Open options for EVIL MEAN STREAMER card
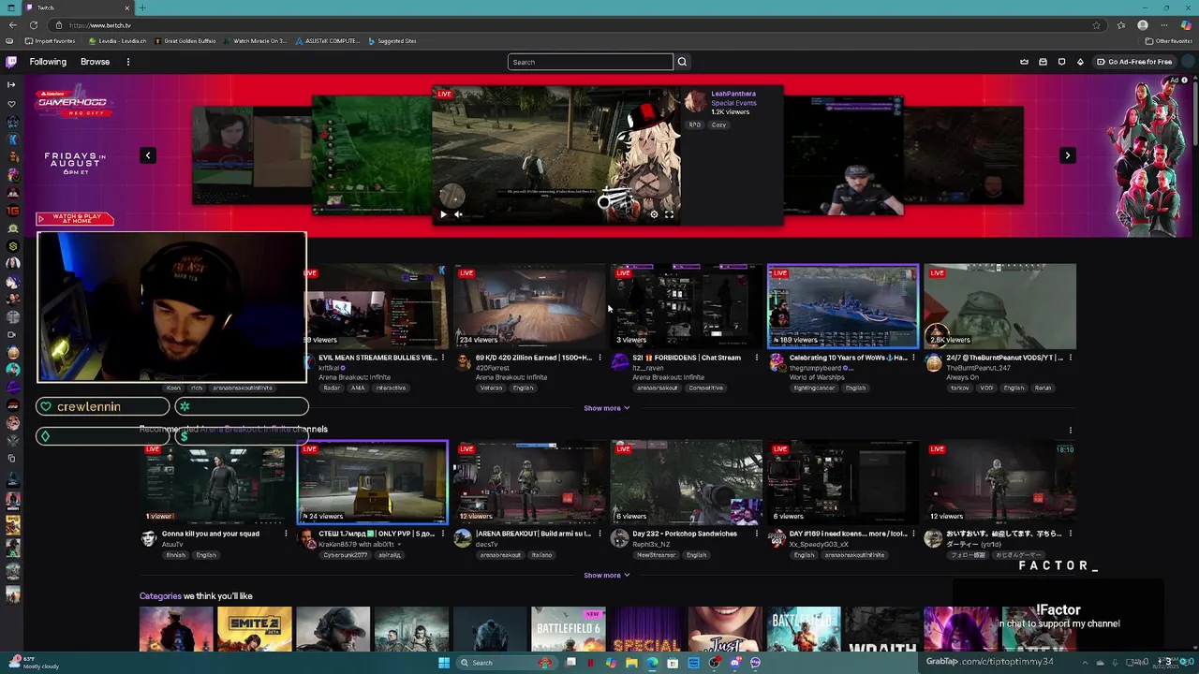Image resolution: width=1199 pixels, height=674 pixels. [x=443, y=358]
